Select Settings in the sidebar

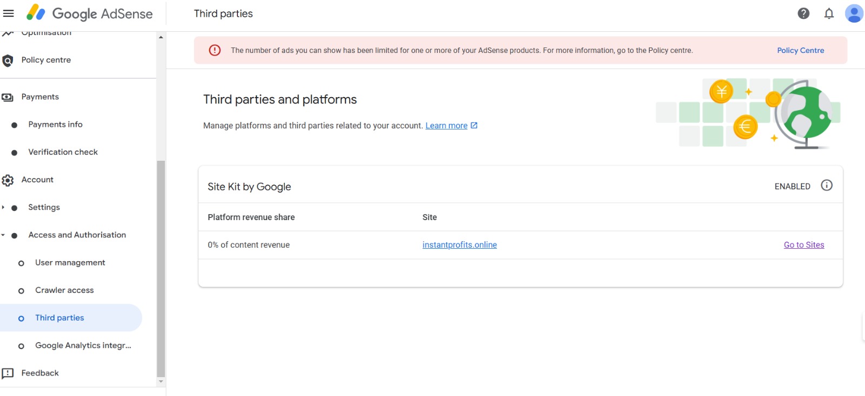point(44,207)
